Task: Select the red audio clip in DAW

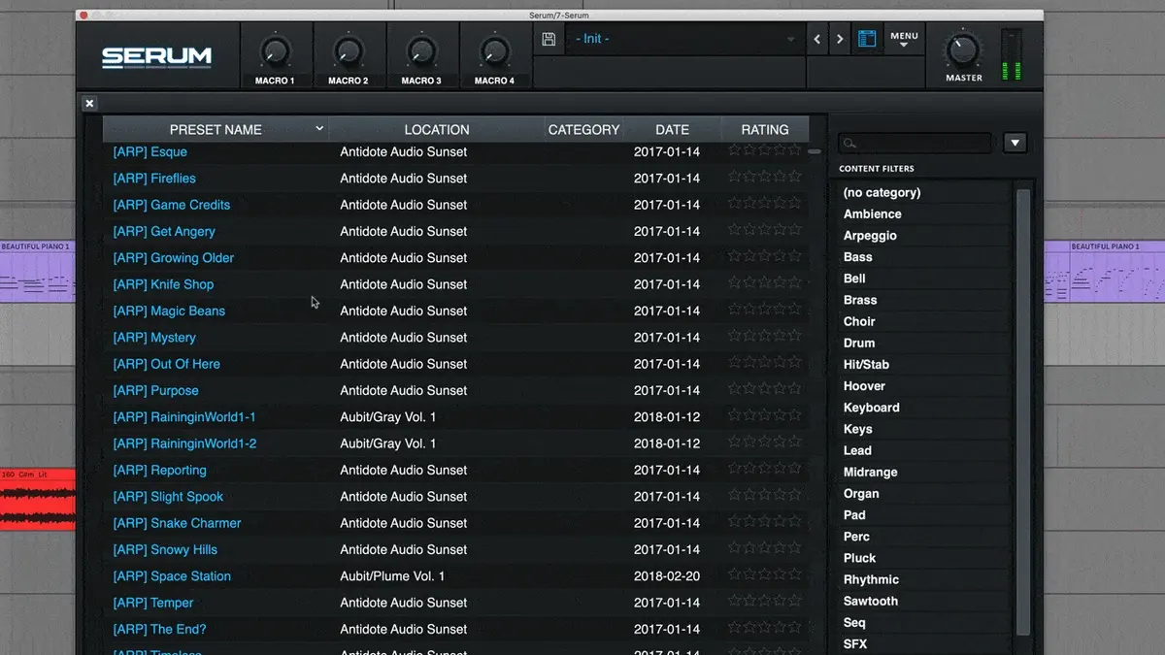Action: tap(38, 500)
